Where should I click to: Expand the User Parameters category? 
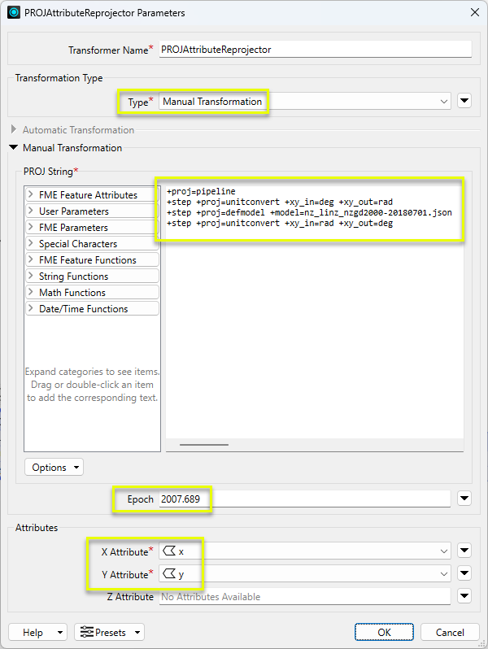[x=31, y=211]
